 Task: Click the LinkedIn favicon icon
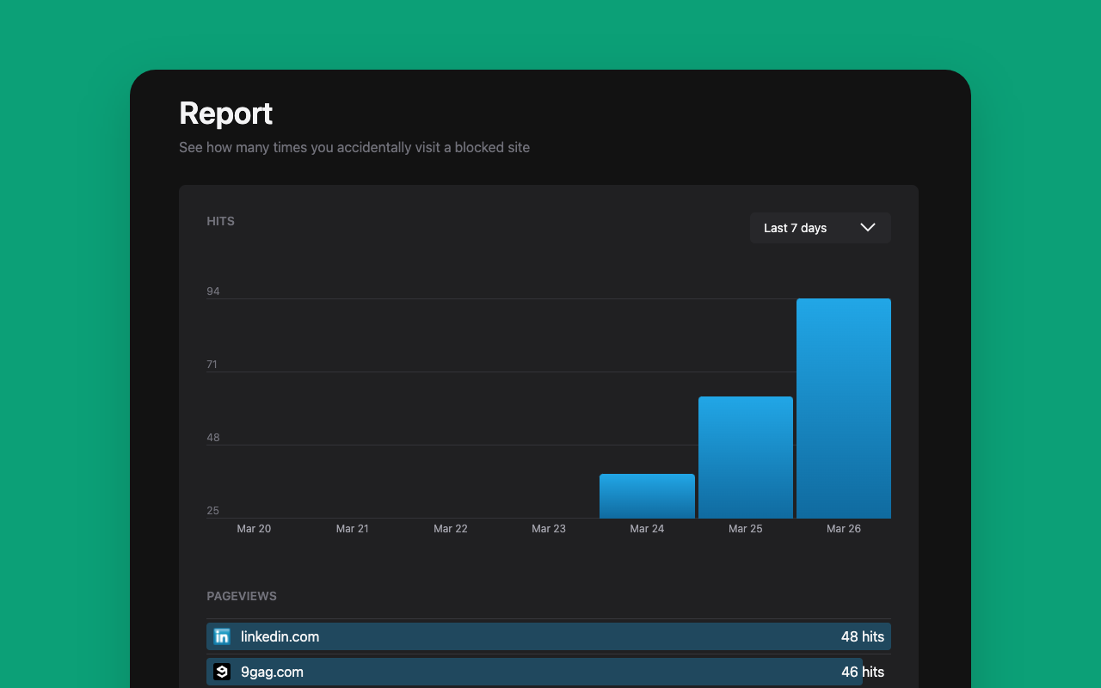222,636
